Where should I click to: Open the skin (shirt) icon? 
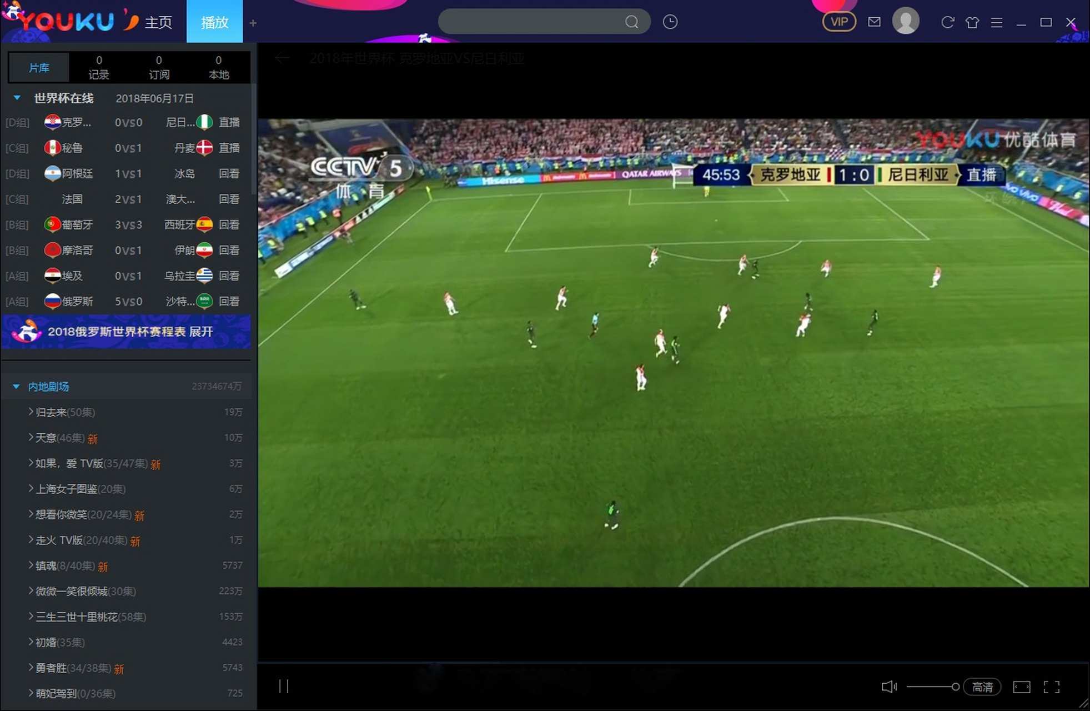coord(972,22)
